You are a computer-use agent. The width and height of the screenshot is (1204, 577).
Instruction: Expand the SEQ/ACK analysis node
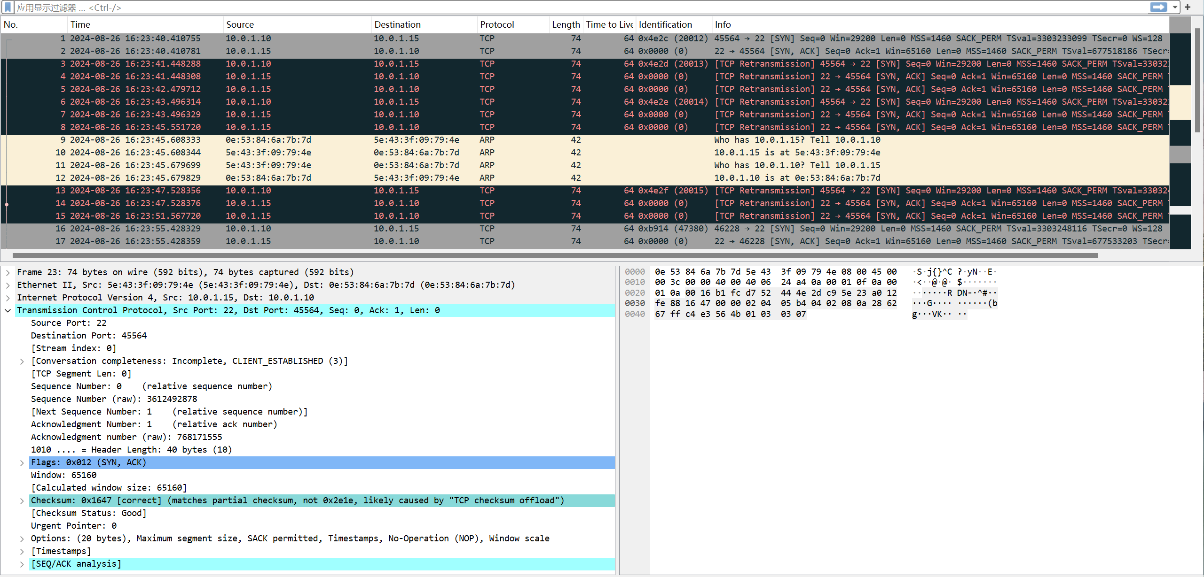click(x=22, y=564)
